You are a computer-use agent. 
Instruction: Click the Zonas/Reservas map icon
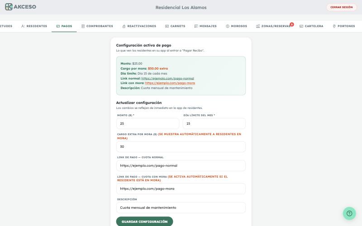coord(258,26)
